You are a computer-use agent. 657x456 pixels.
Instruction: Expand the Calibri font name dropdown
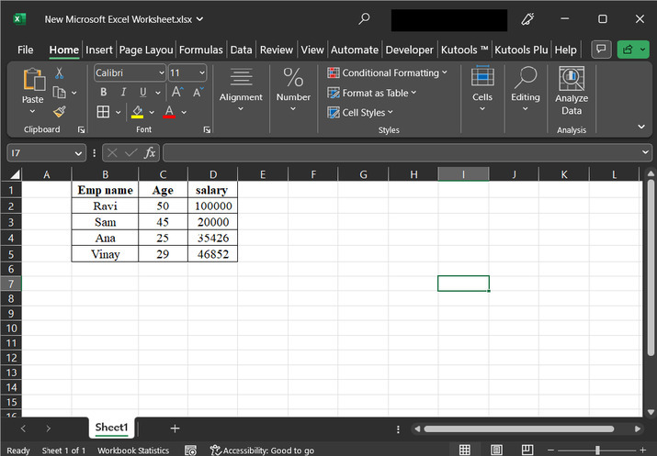[162, 72]
